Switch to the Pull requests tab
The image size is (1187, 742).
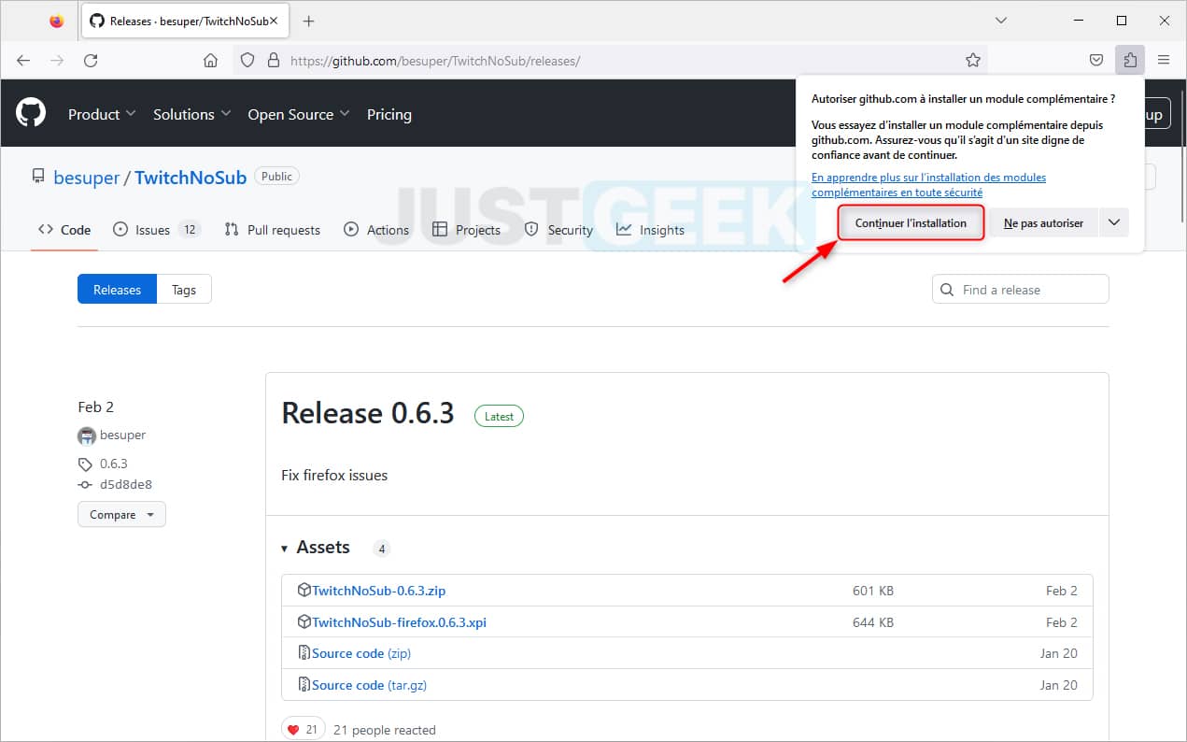[x=273, y=230]
